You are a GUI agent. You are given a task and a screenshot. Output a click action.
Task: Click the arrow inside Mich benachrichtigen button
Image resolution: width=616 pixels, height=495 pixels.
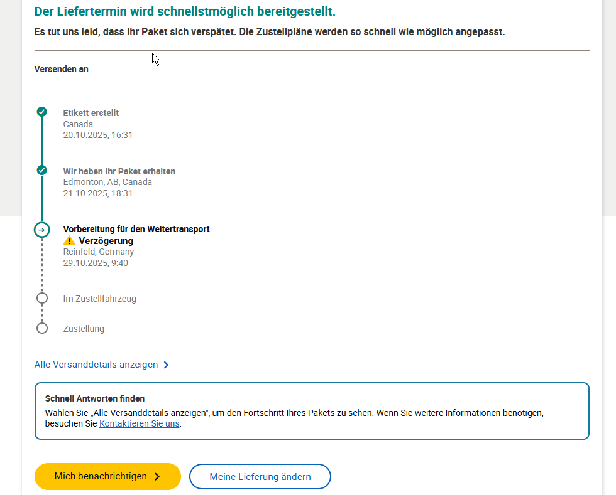[157, 477]
